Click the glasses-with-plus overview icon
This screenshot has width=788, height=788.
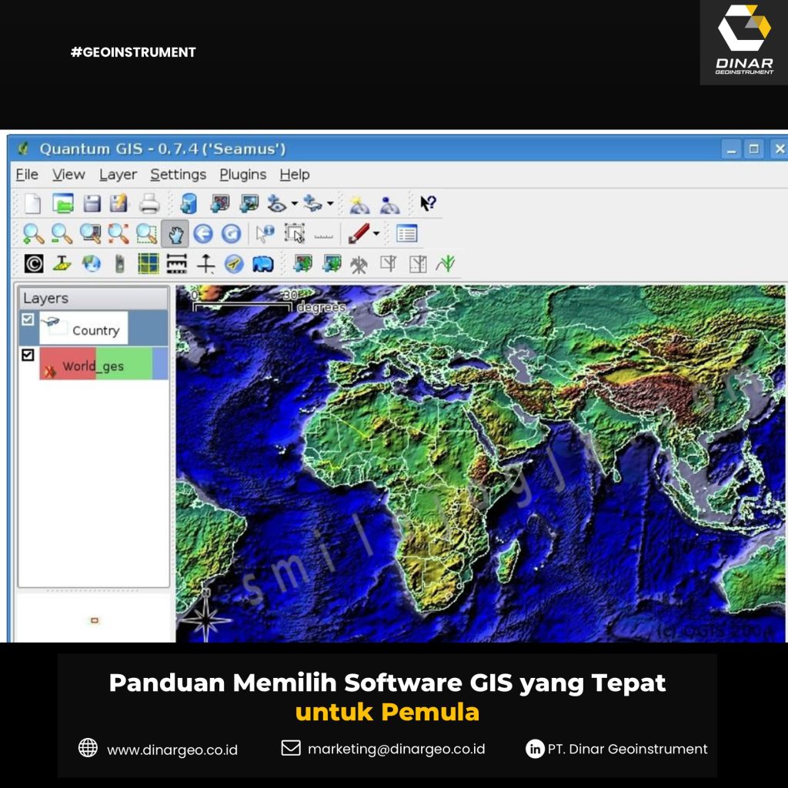pyautogui.click(x=312, y=203)
